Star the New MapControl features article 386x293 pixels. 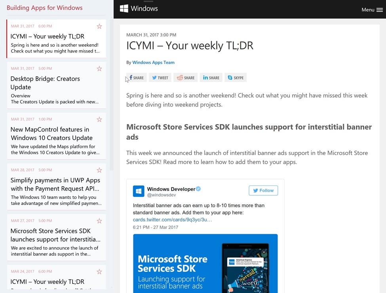pos(99,119)
